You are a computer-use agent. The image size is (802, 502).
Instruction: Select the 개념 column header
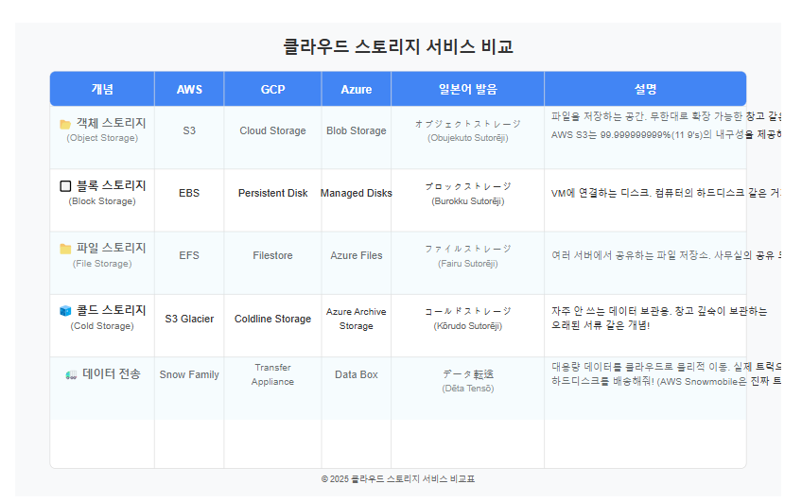102,89
